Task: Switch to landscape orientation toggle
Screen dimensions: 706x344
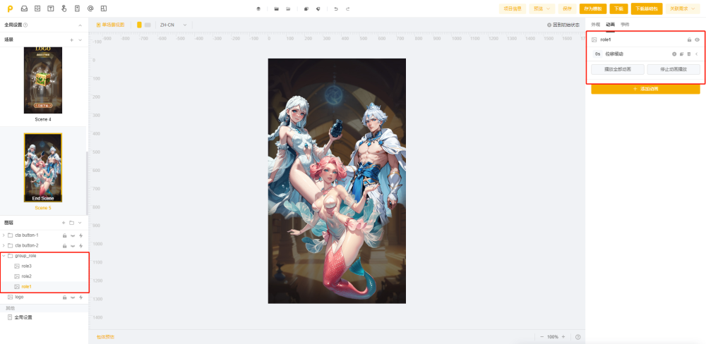Action: [148, 25]
